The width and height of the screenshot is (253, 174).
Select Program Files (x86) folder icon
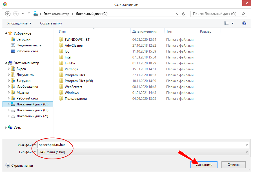[x=61, y=81]
